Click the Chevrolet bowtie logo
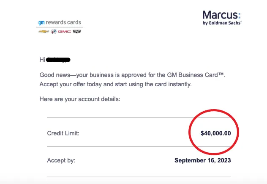The height and width of the screenshot is (184, 267). (x=44, y=32)
